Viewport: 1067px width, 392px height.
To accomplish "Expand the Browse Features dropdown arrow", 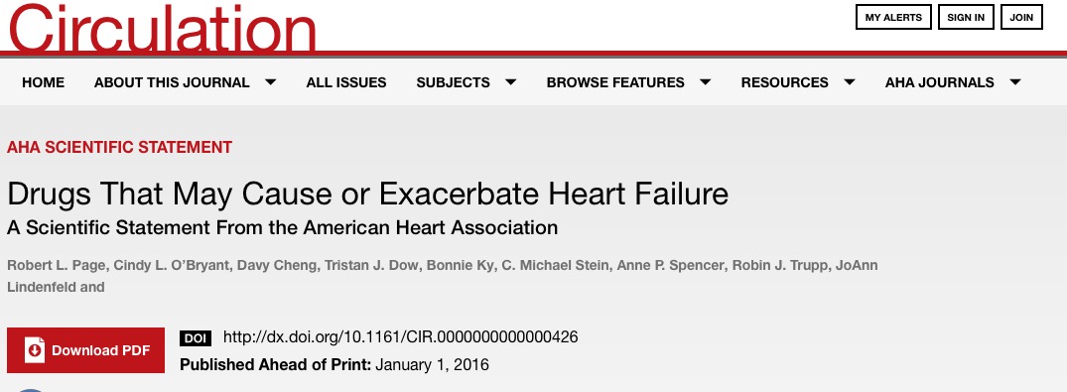I will coord(705,82).
